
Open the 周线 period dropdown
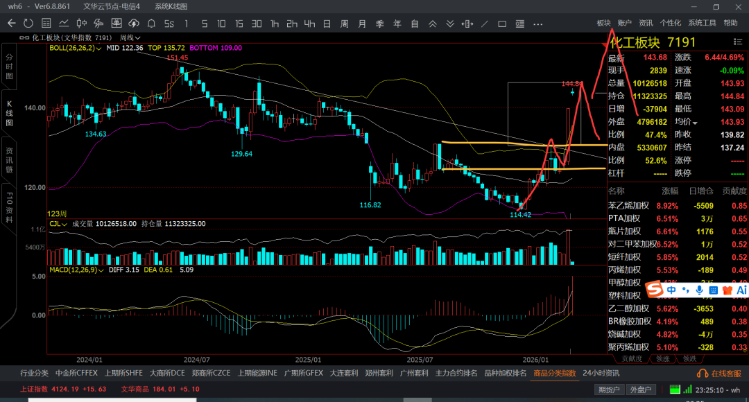130,37
